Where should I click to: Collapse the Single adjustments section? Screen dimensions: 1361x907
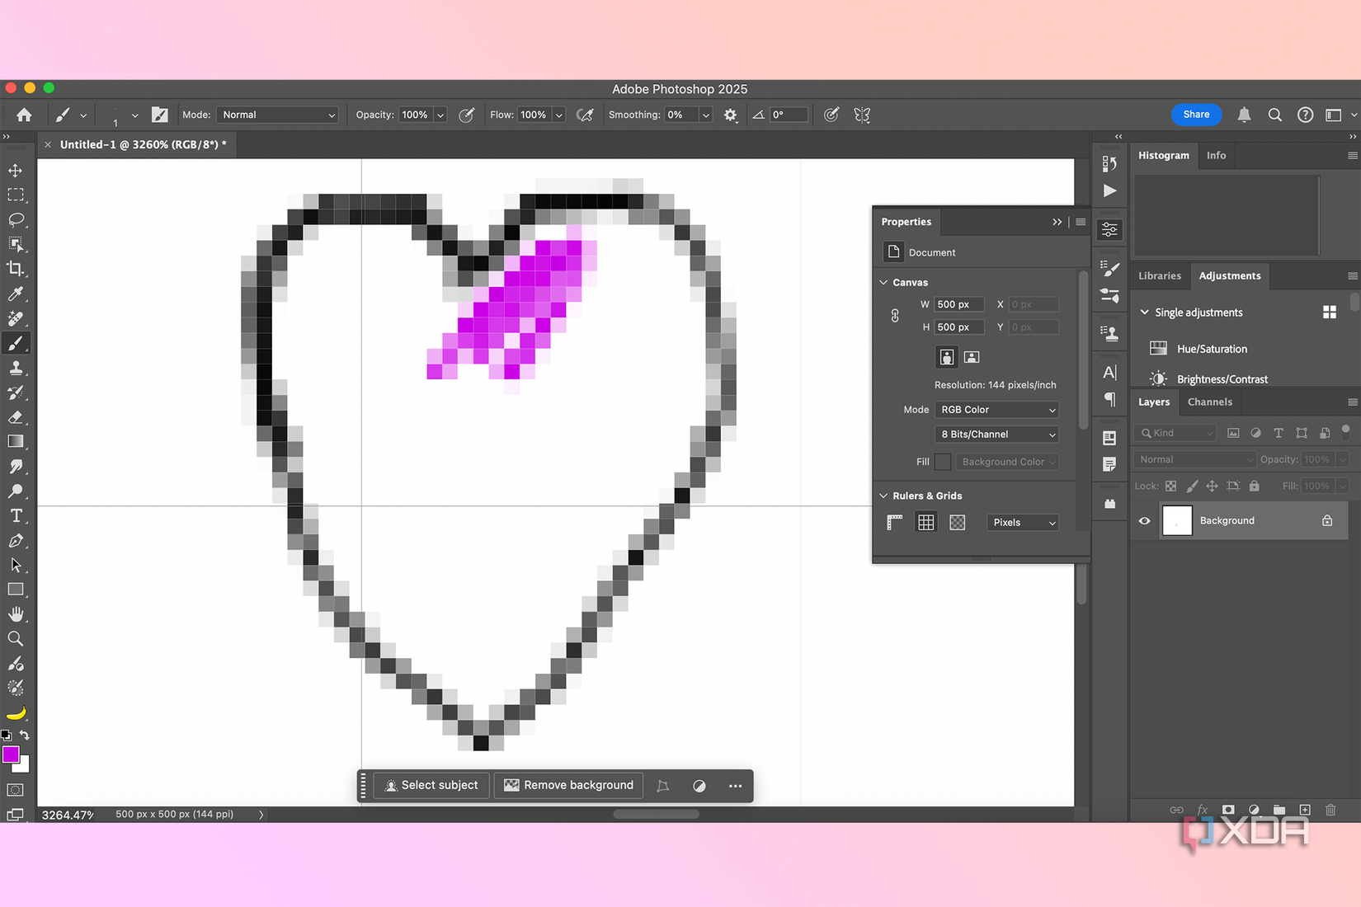pos(1144,312)
